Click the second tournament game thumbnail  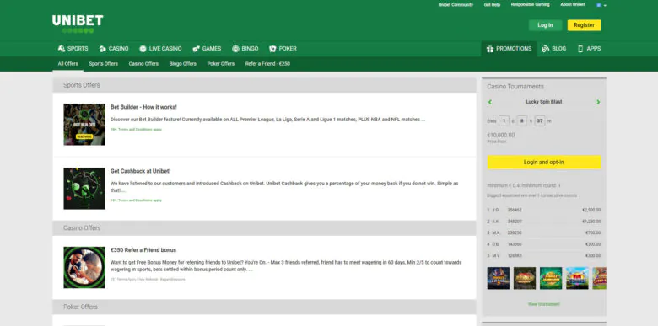[525, 278]
